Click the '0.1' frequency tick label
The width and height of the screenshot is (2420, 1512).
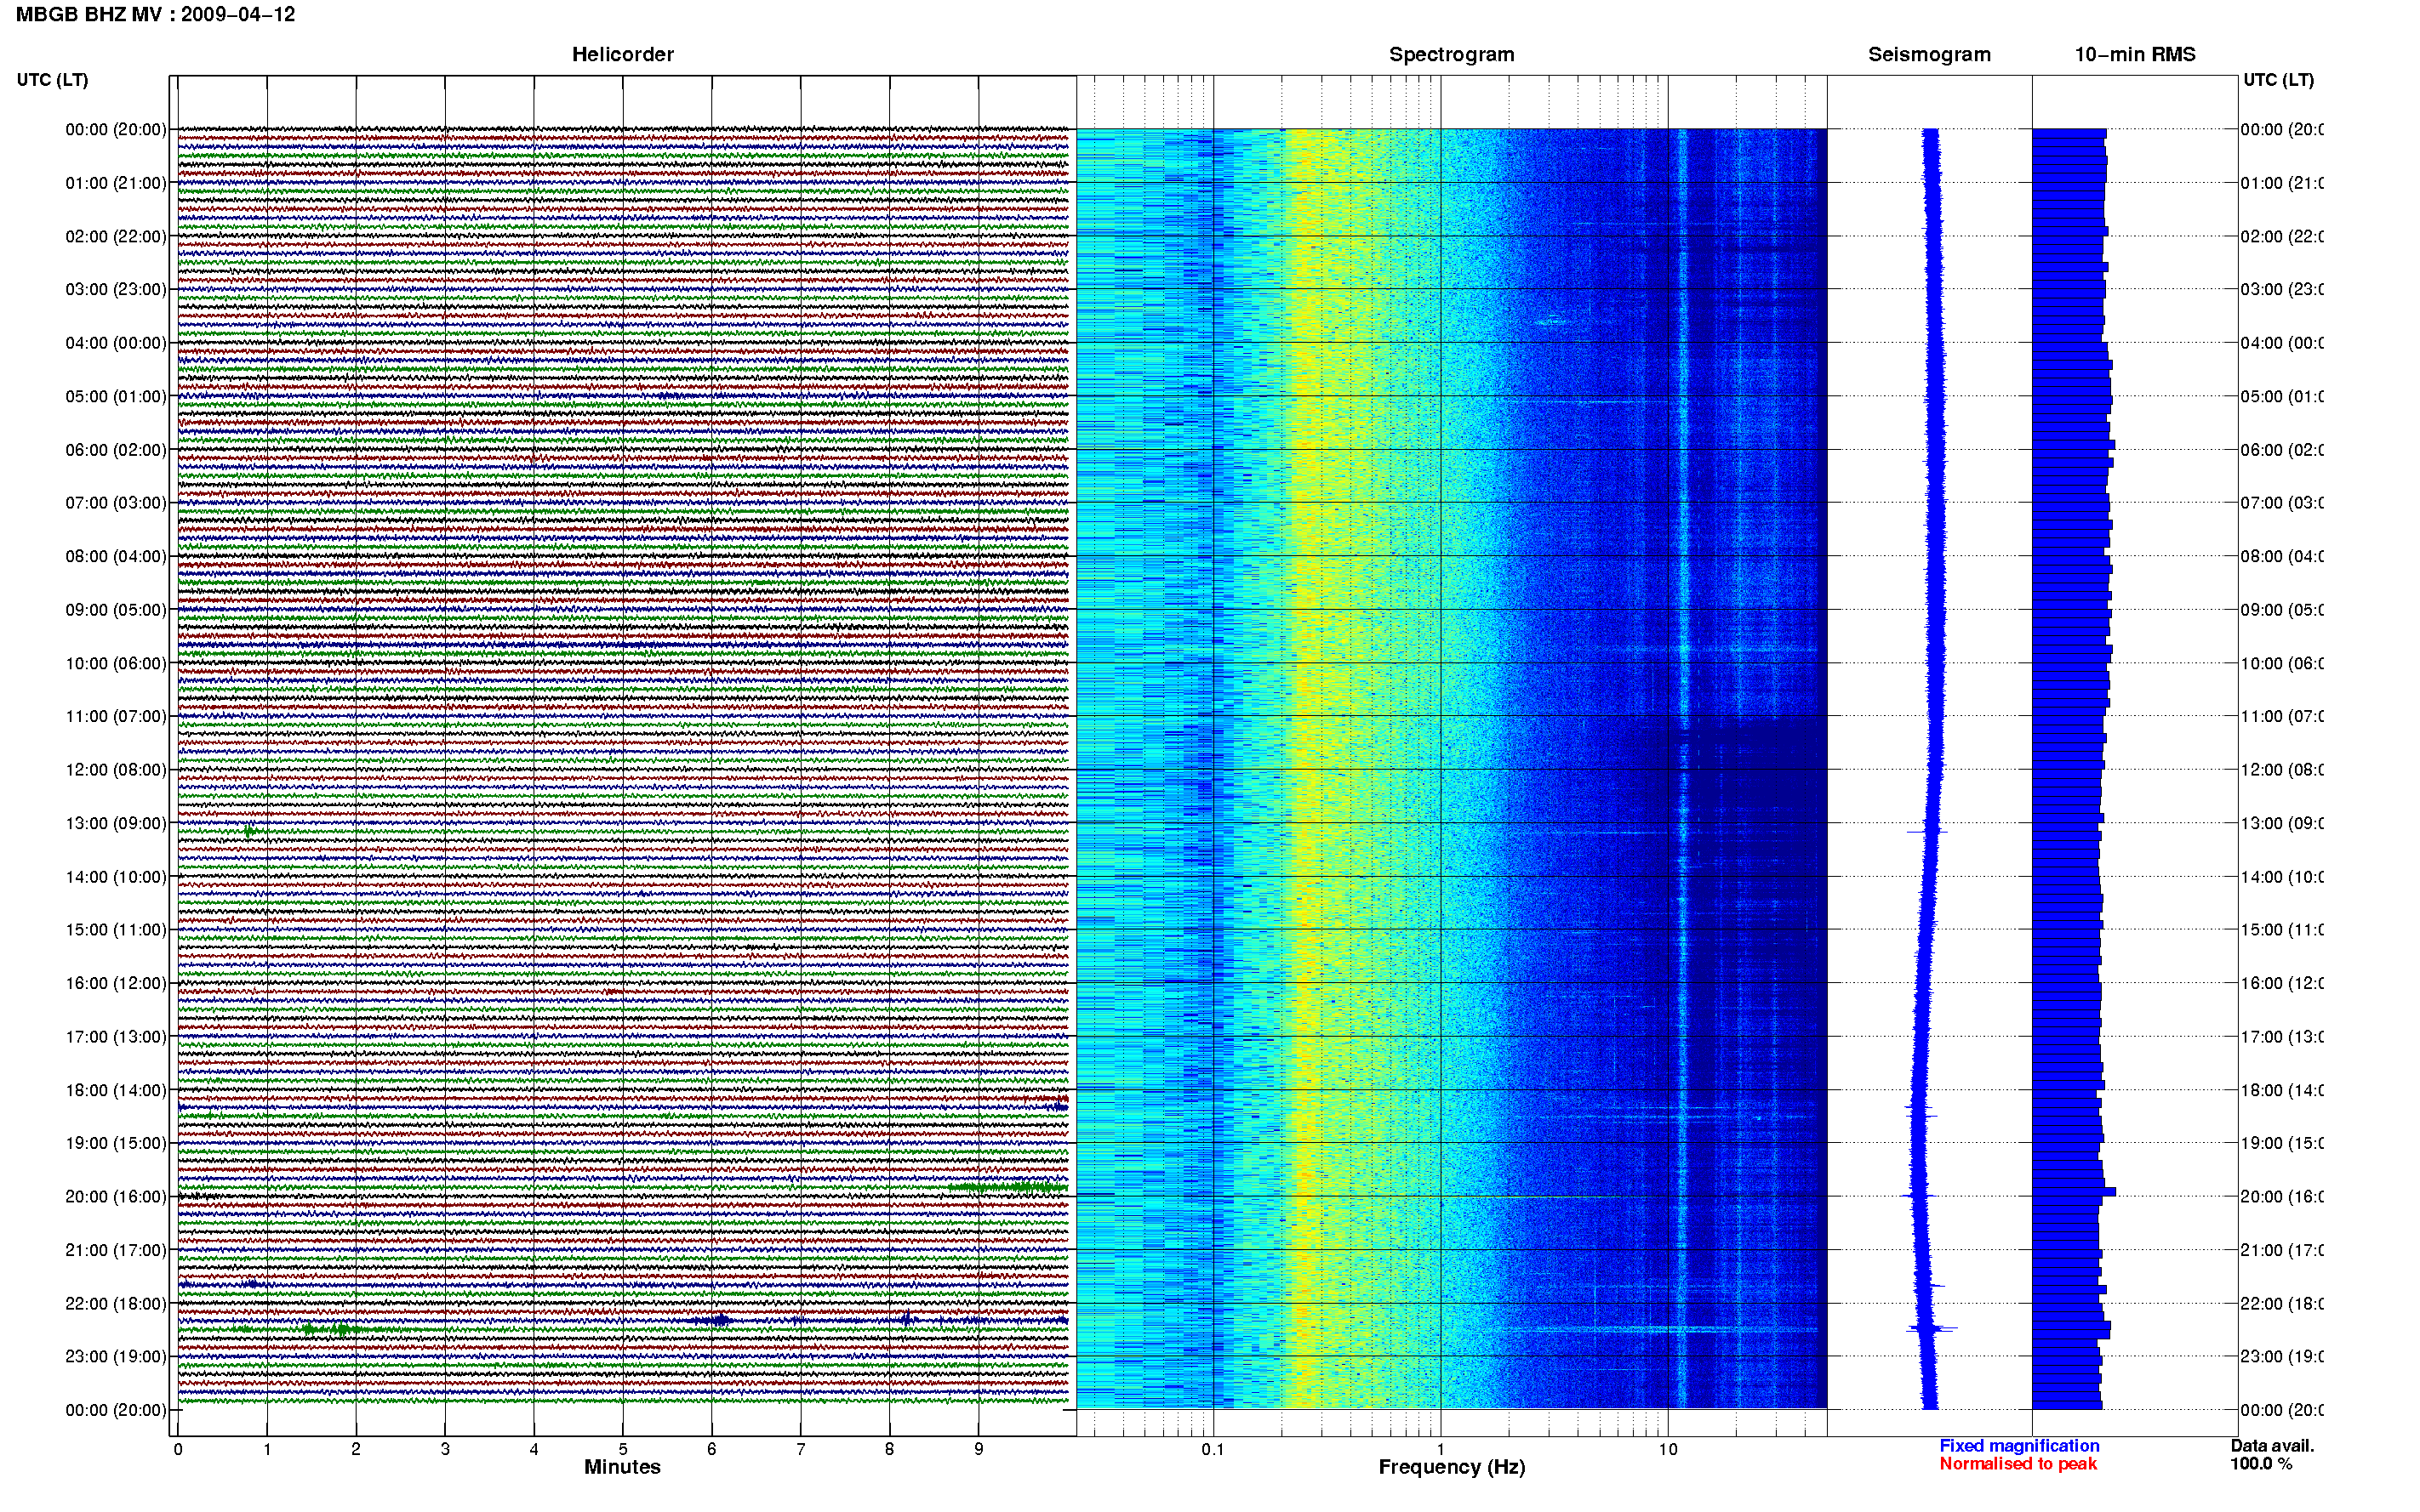(x=1213, y=1449)
